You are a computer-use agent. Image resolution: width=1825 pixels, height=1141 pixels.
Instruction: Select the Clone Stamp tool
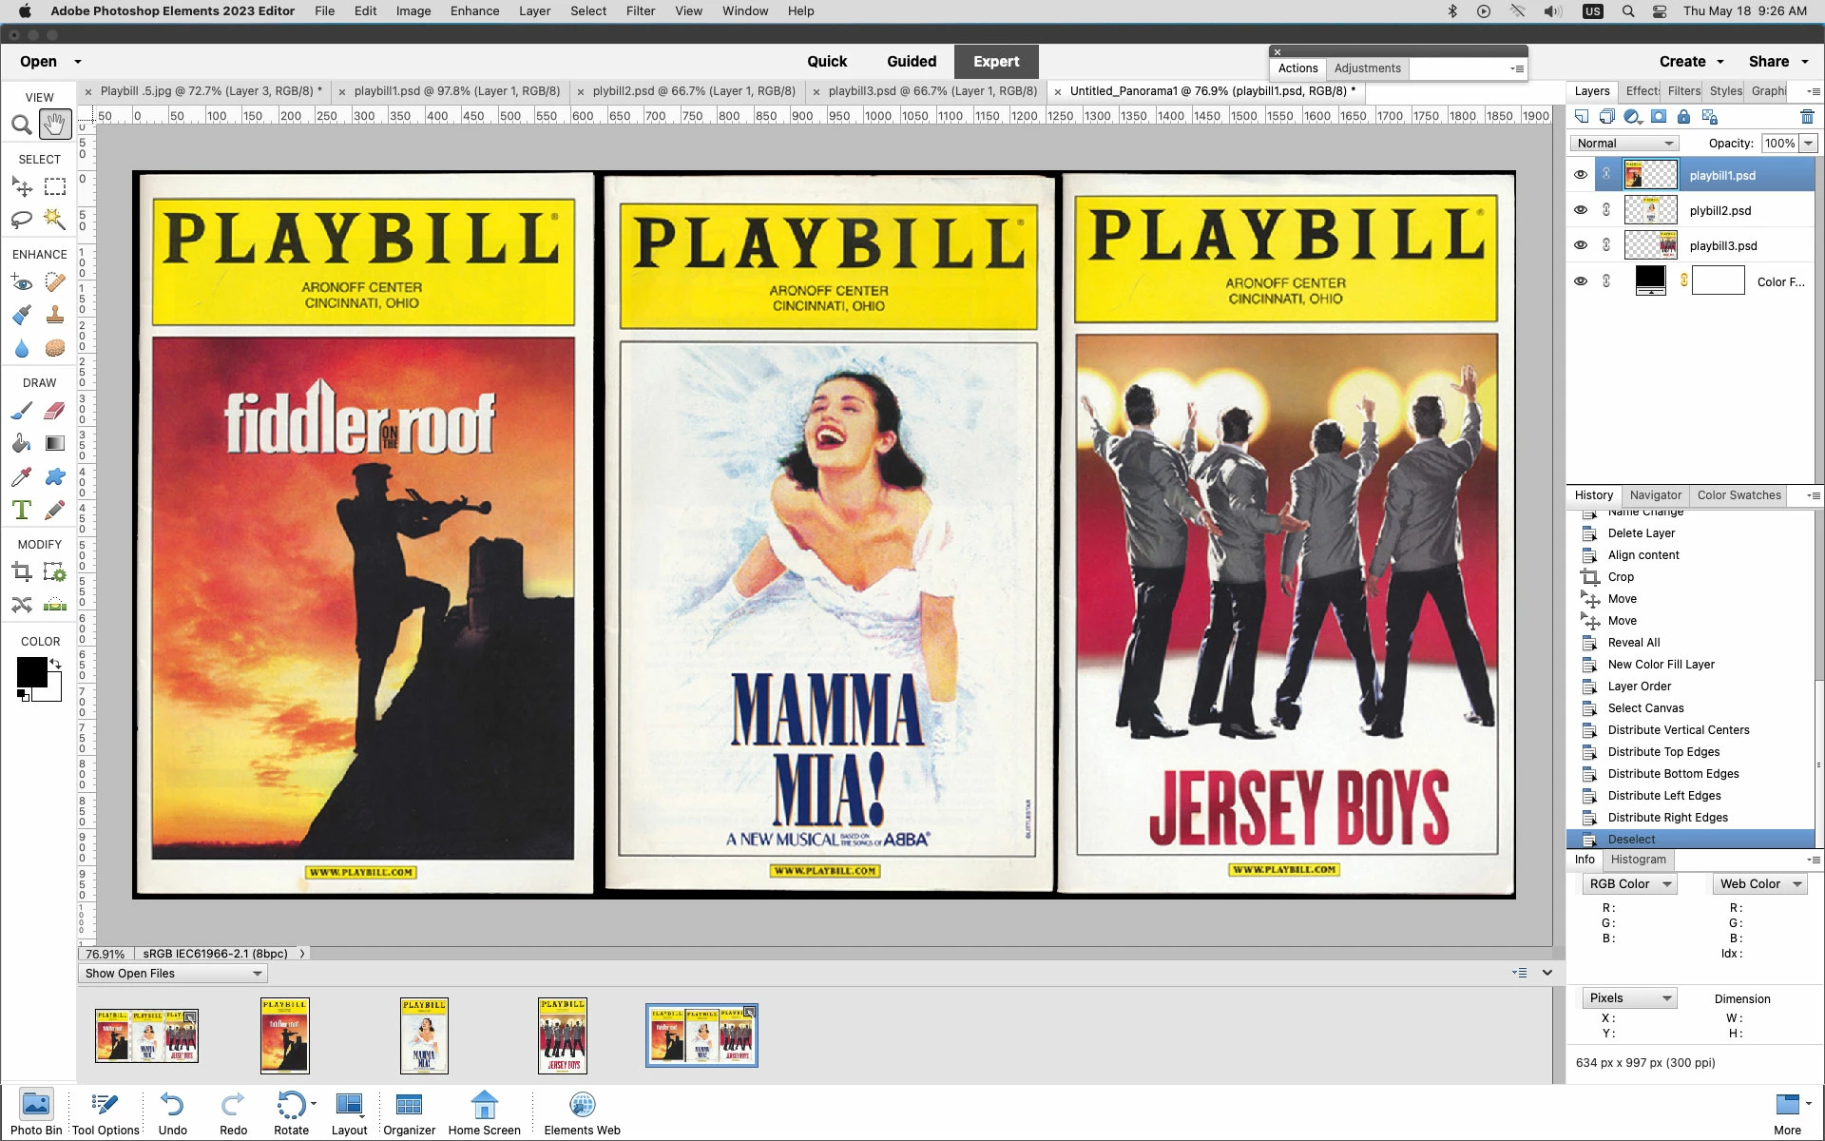click(55, 315)
